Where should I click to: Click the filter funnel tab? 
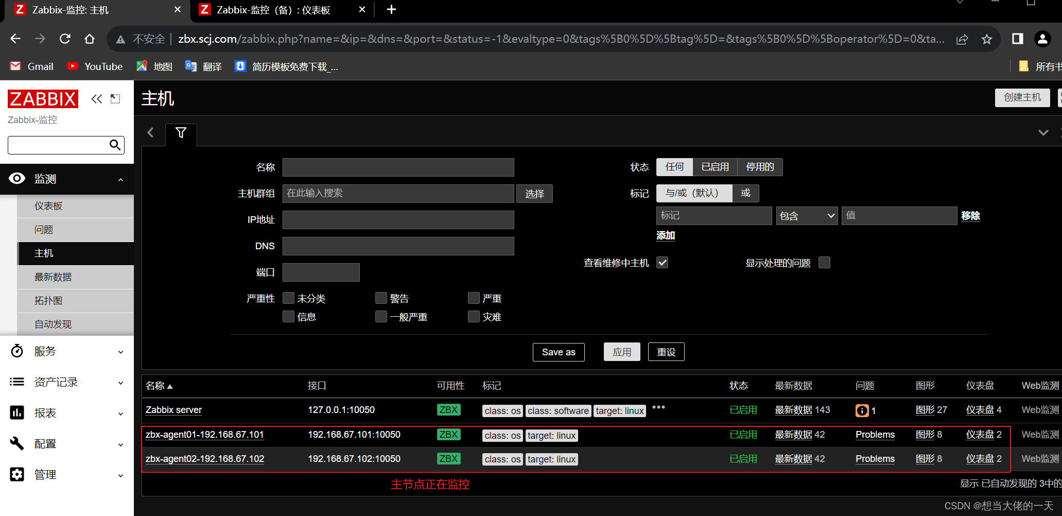click(x=181, y=133)
